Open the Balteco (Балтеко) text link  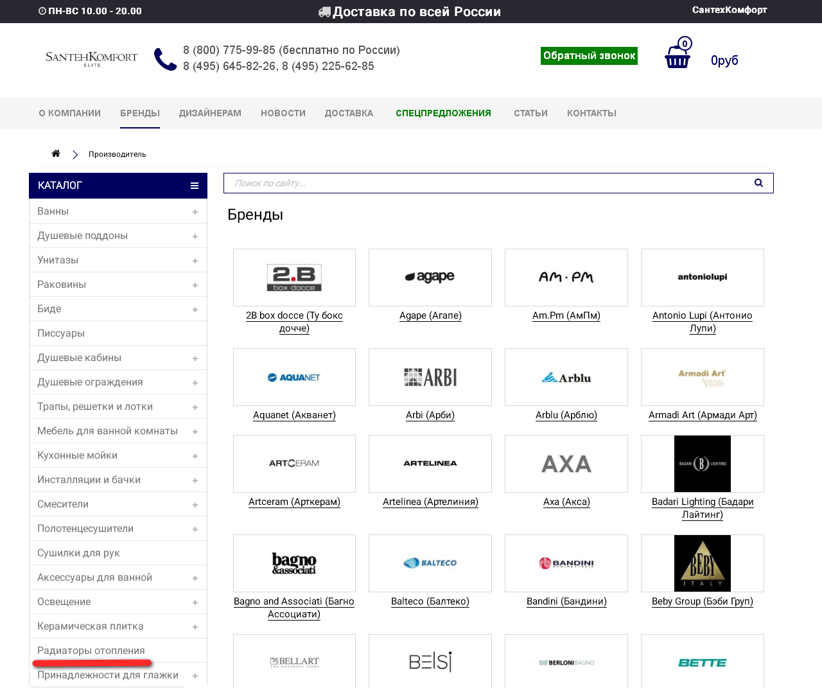coord(430,601)
